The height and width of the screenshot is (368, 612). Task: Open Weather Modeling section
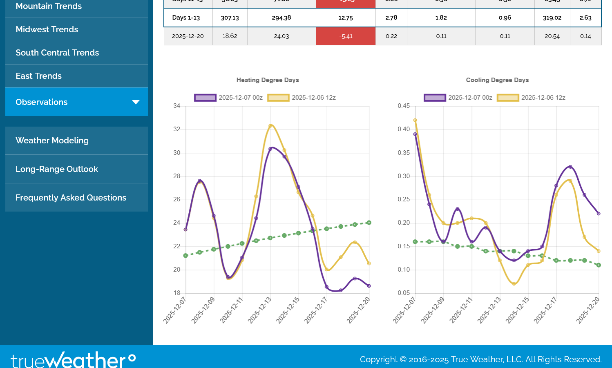coord(52,141)
